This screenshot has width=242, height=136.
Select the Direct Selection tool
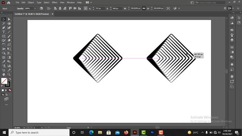9,19
